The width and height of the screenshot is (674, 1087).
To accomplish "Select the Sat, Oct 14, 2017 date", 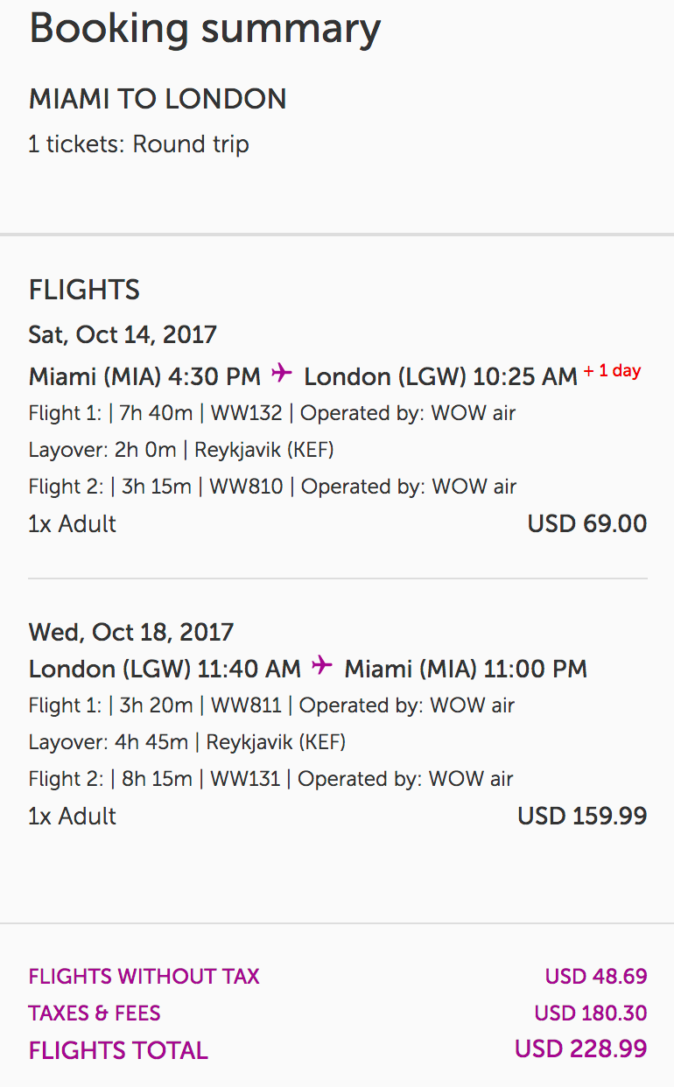I will pyautogui.click(x=123, y=334).
